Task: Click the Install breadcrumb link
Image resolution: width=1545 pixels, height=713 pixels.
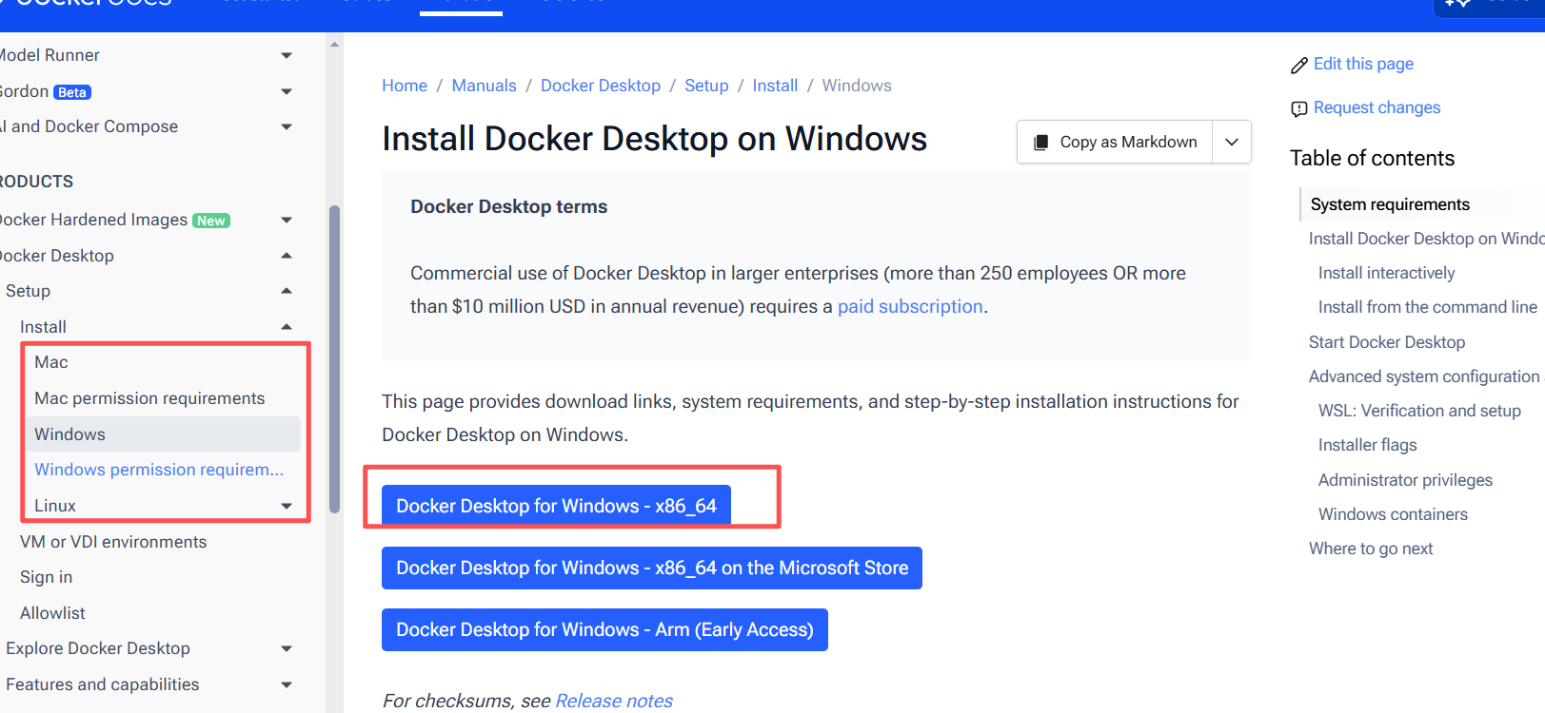Action: [x=775, y=86]
